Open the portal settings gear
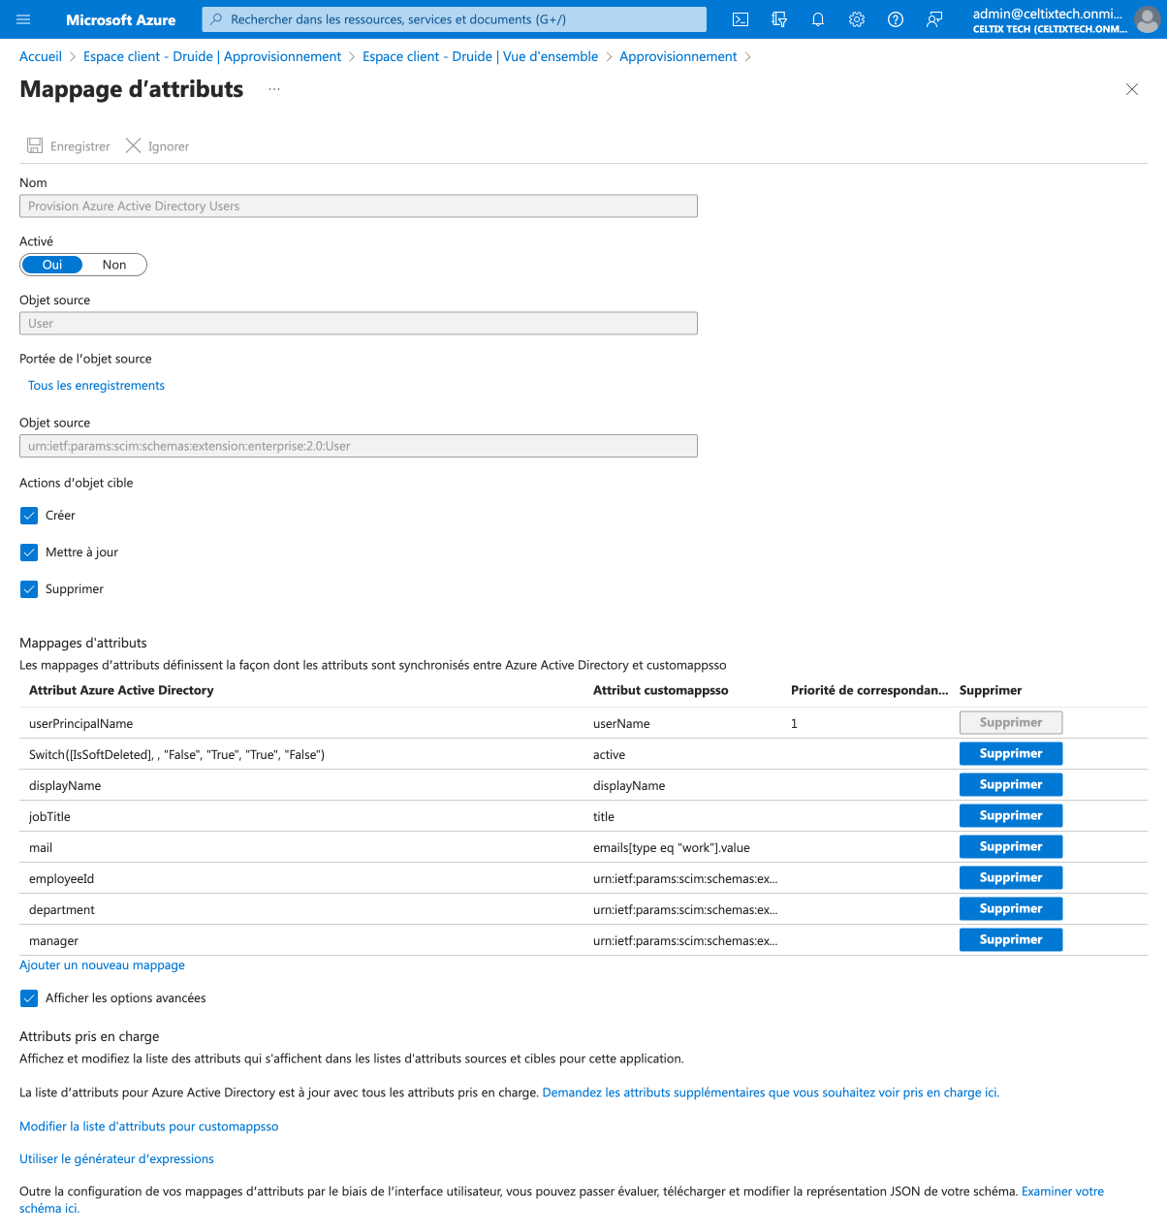This screenshot has width=1167, height=1232. [x=857, y=19]
